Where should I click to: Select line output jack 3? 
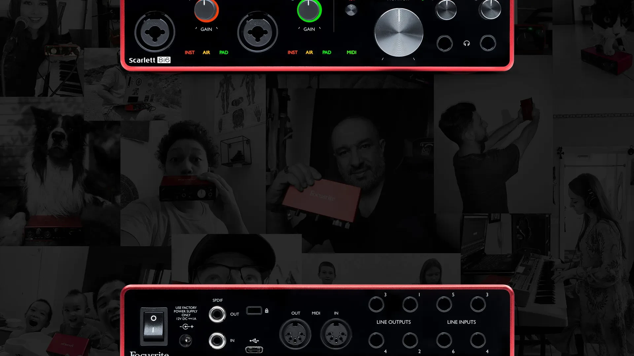click(376, 304)
